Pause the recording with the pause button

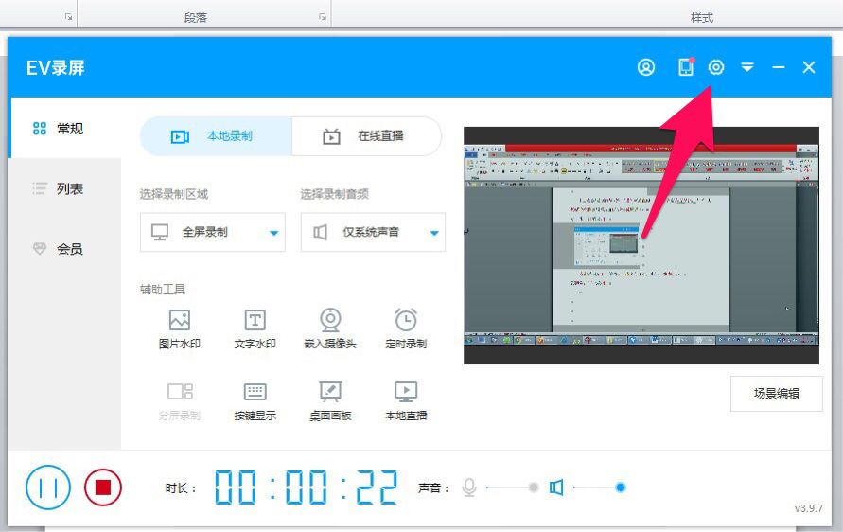(48, 488)
